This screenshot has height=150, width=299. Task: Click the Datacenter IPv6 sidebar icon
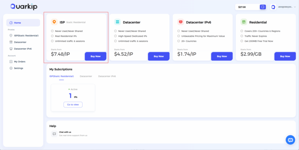(11, 49)
